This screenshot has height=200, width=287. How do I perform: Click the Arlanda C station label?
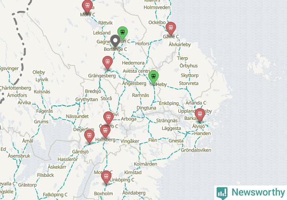tap(196, 103)
